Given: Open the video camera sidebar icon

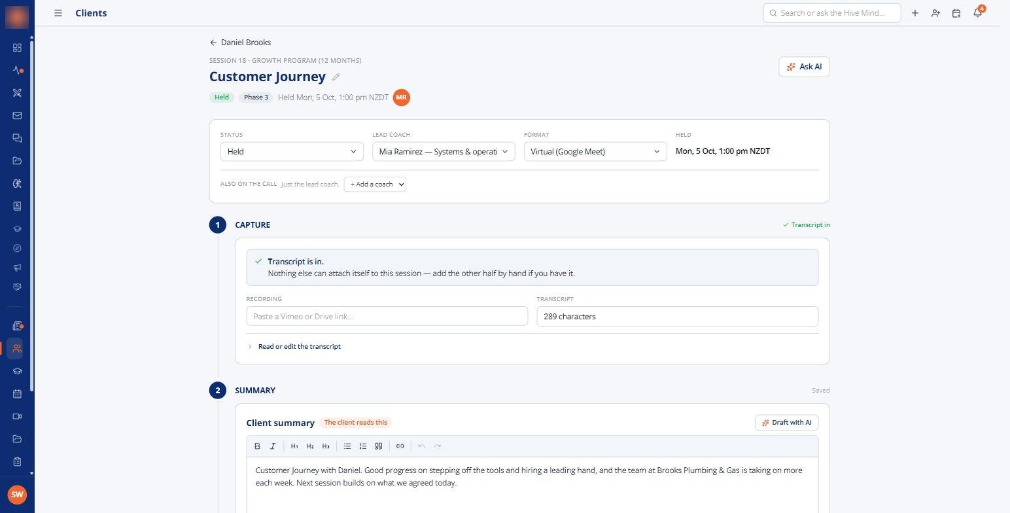Looking at the screenshot, I should tap(17, 417).
